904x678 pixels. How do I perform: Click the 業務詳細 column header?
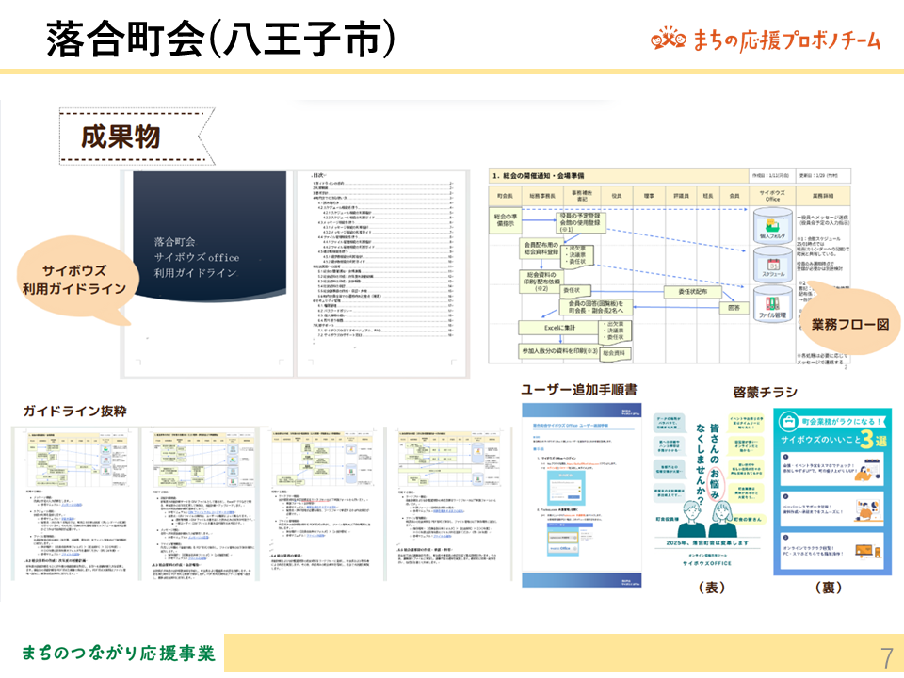coord(823,196)
